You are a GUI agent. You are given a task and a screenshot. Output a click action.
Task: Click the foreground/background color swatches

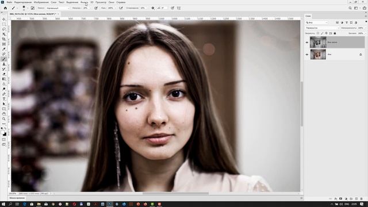coord(4,133)
